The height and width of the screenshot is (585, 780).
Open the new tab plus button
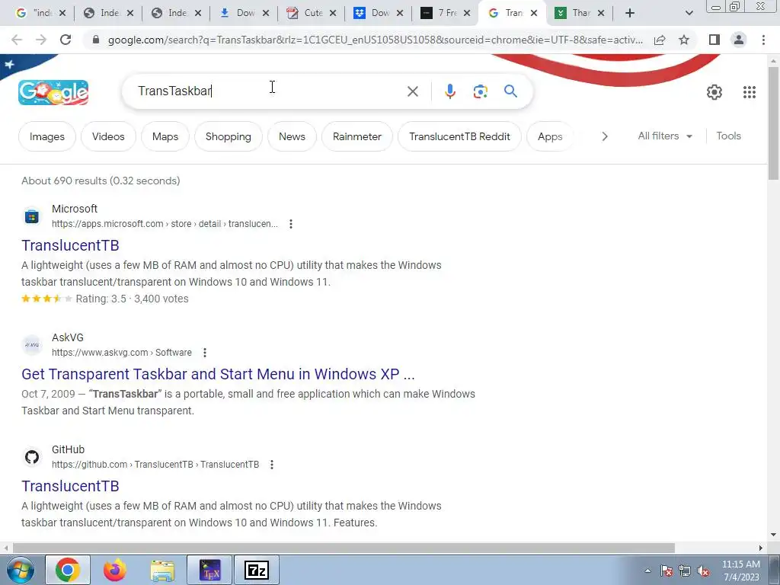pyautogui.click(x=630, y=13)
